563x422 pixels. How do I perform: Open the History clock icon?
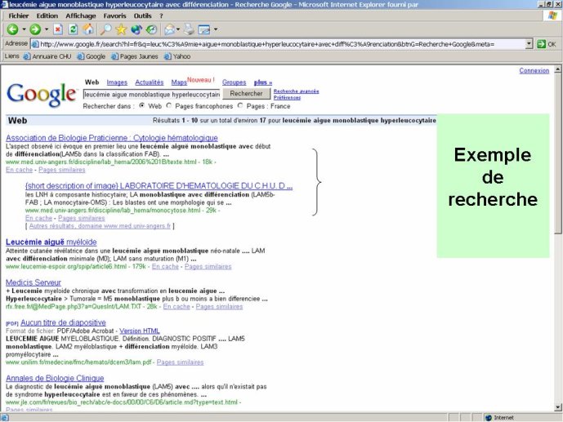(151, 29)
